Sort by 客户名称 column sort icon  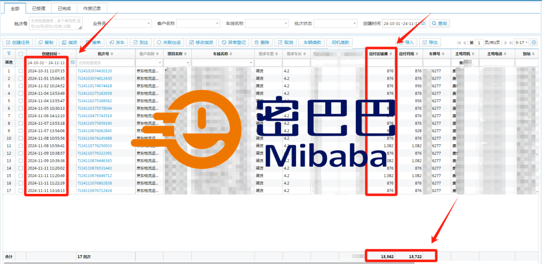tap(158, 54)
